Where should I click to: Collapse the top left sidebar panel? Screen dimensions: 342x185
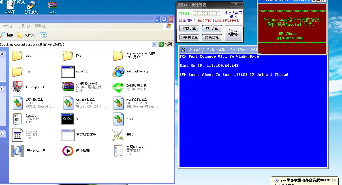(2, 54)
